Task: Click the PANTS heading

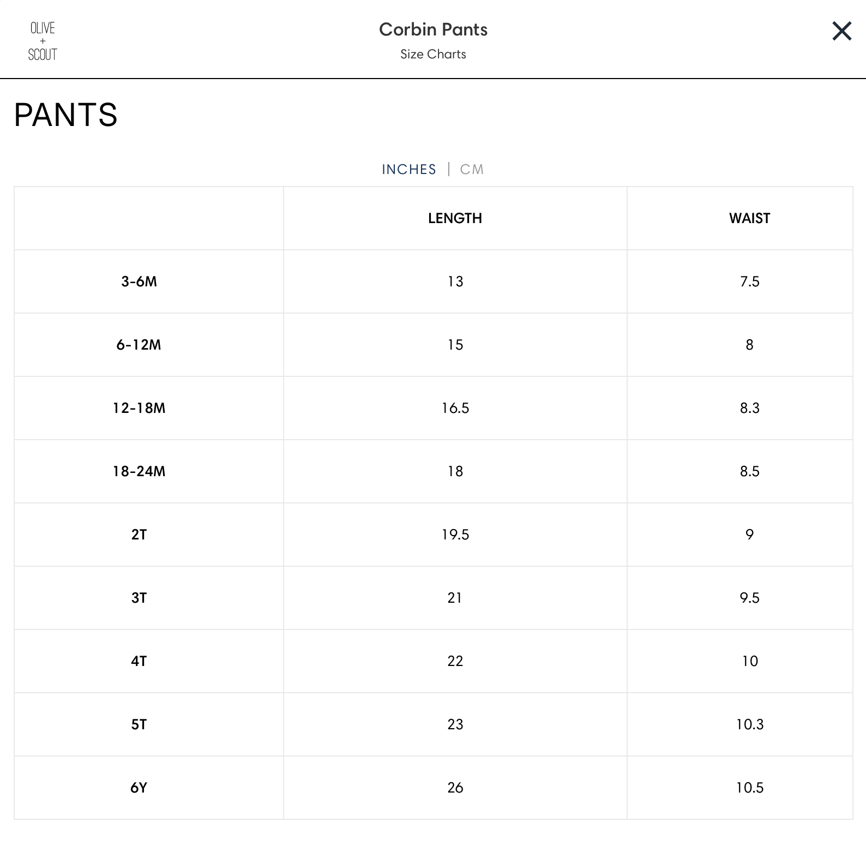Action: [x=65, y=115]
